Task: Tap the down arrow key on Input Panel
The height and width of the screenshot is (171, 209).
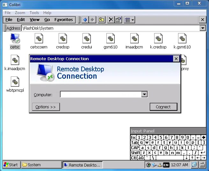Action: pos(186,158)
